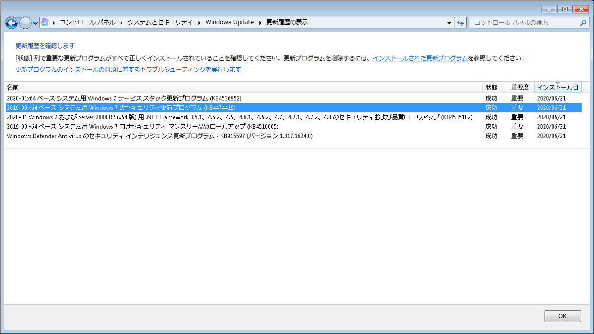Click the Refresh icon beside the address bar

coord(460,22)
